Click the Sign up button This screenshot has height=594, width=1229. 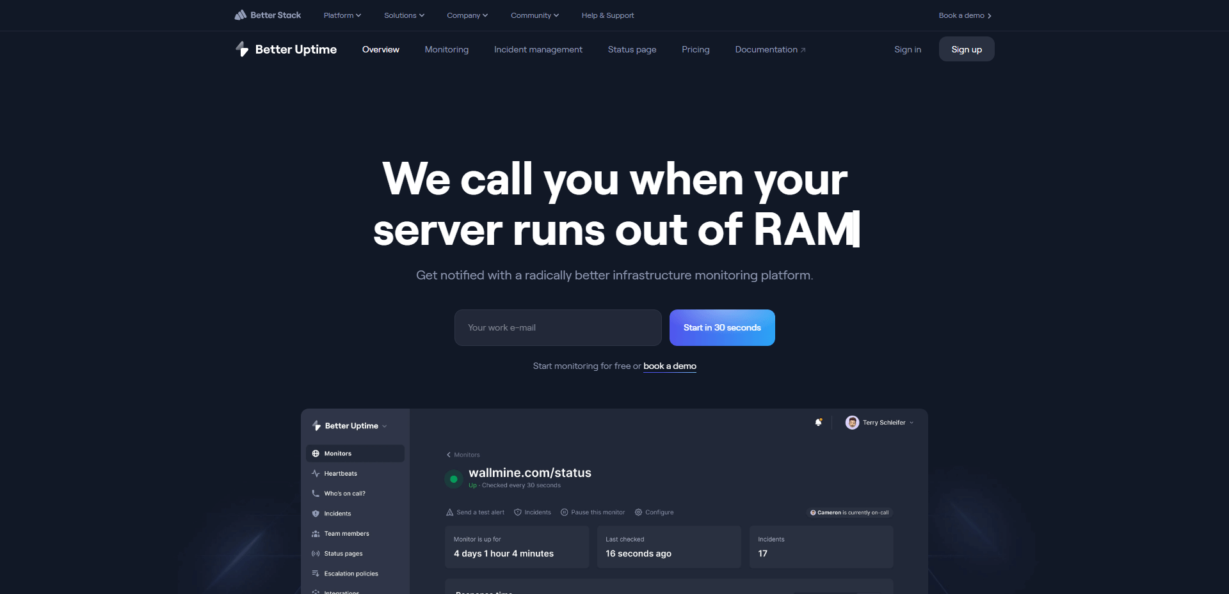point(967,49)
